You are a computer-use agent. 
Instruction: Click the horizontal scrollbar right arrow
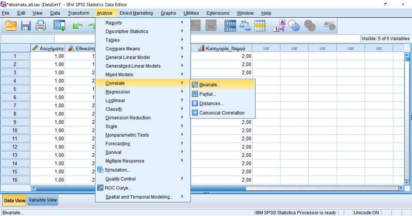pos(401,188)
